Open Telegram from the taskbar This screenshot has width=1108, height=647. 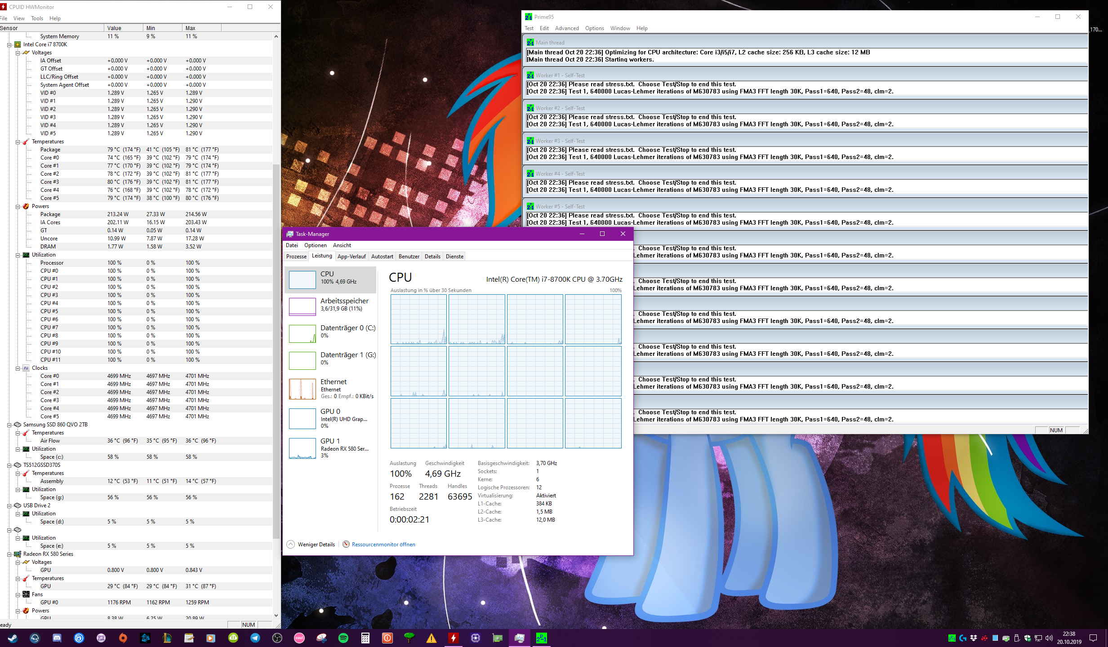coord(255,638)
